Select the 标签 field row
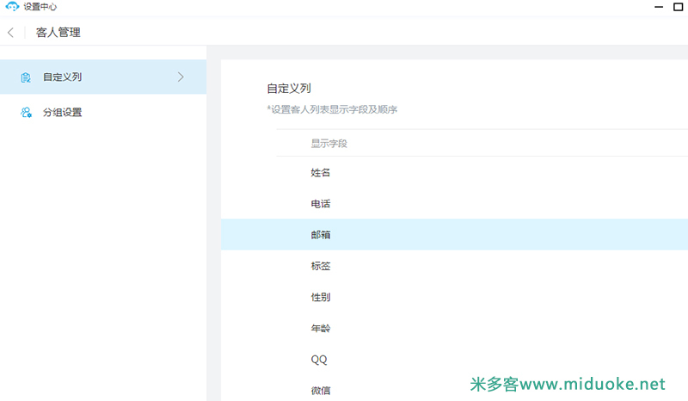 320,266
